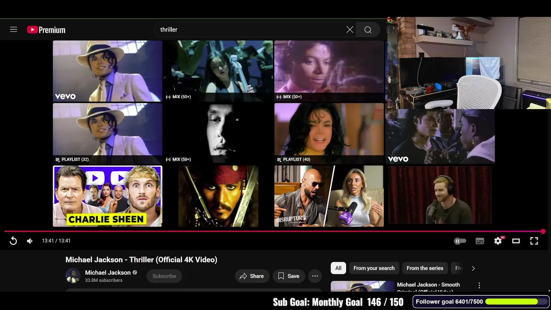Click the 33.8M subscribers text

(104, 280)
